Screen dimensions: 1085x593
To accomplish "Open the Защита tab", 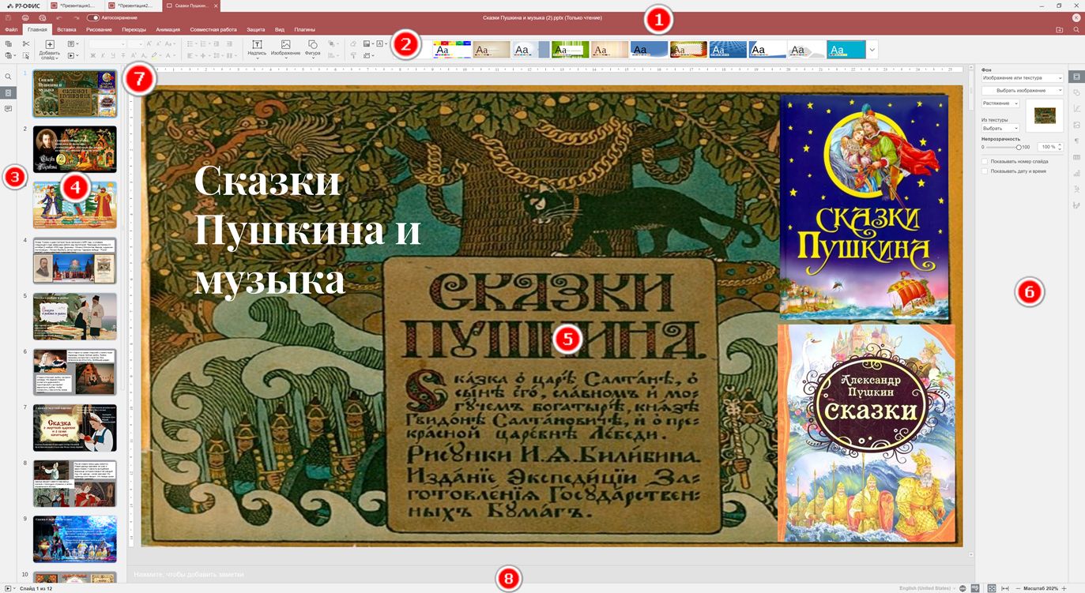I will click(x=256, y=29).
